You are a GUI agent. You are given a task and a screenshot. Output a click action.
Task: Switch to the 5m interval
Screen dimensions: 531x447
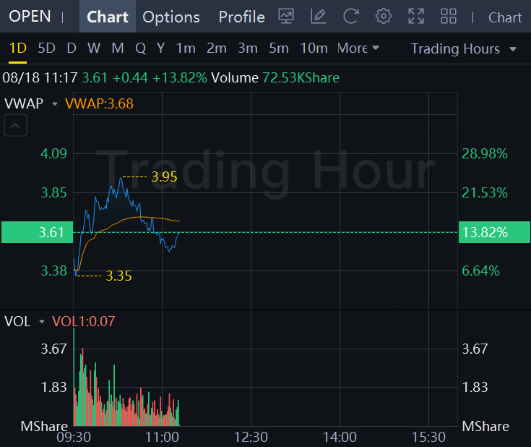click(x=279, y=48)
